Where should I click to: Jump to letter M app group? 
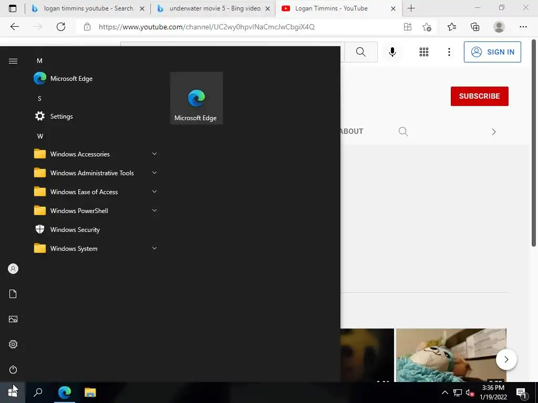tap(39, 61)
